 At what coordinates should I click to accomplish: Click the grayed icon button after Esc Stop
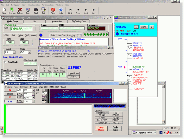(79, 35)
